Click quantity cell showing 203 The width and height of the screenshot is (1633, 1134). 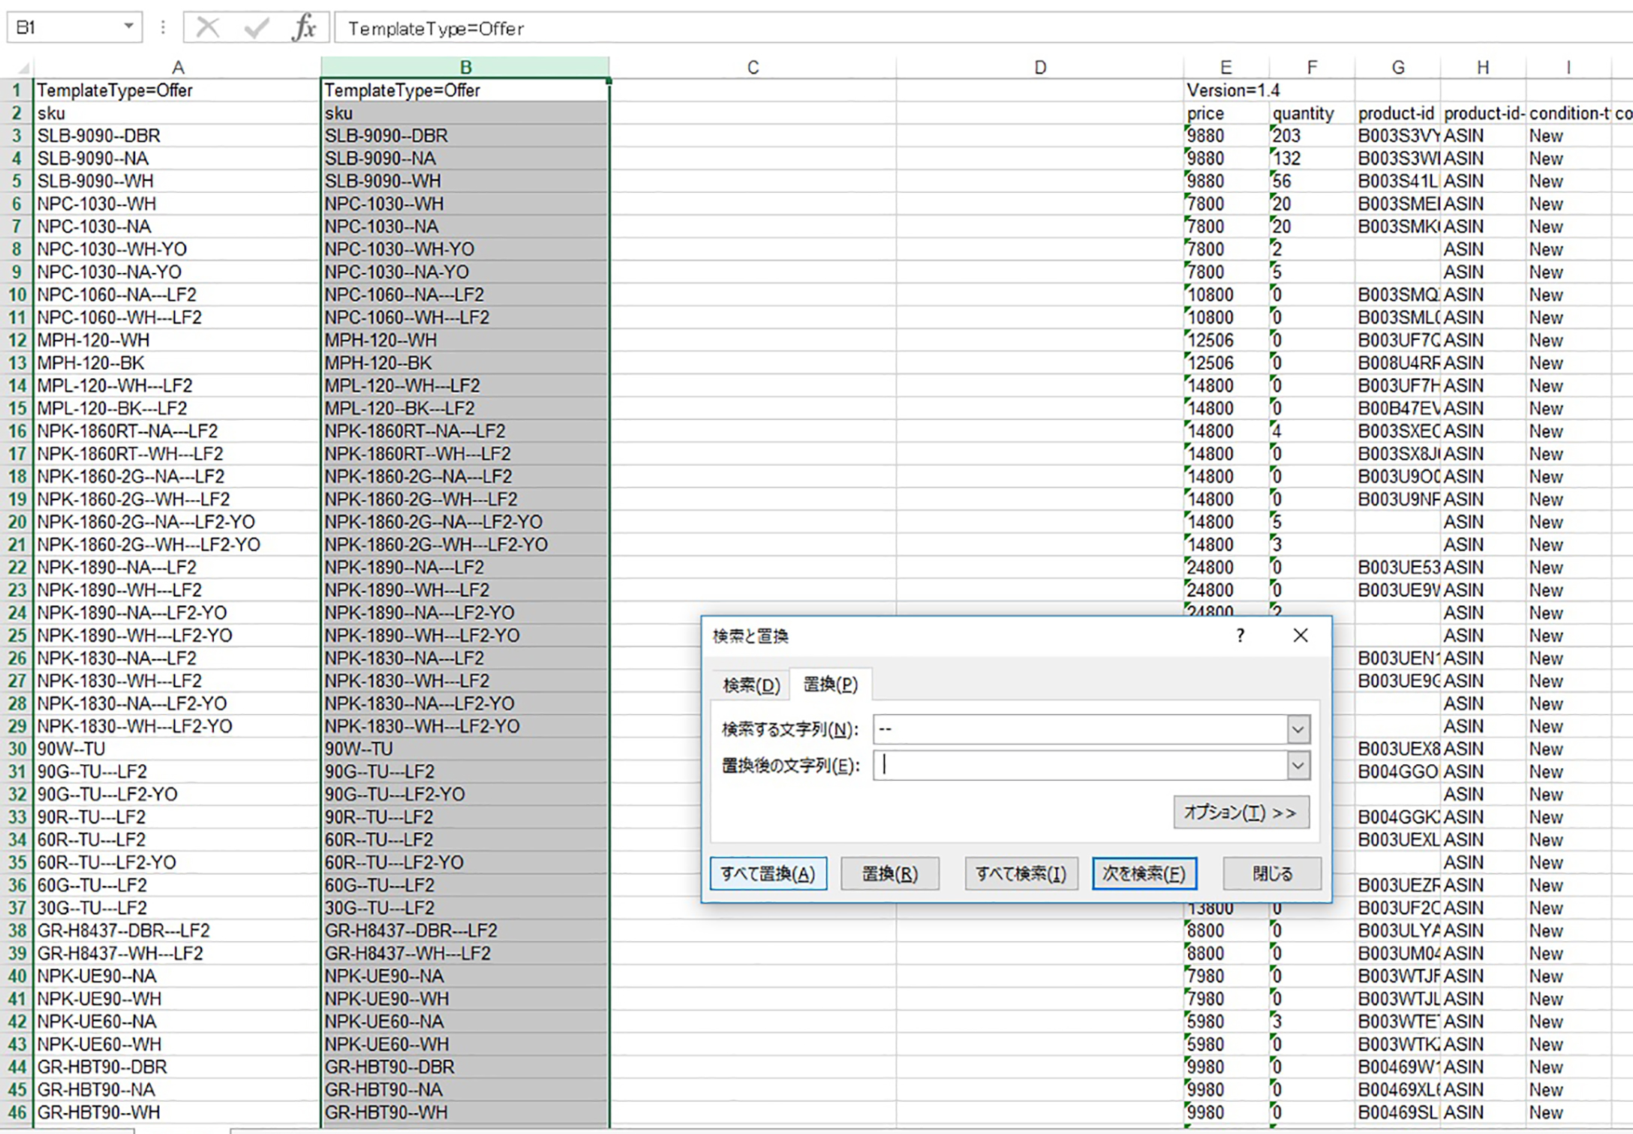[1312, 136]
